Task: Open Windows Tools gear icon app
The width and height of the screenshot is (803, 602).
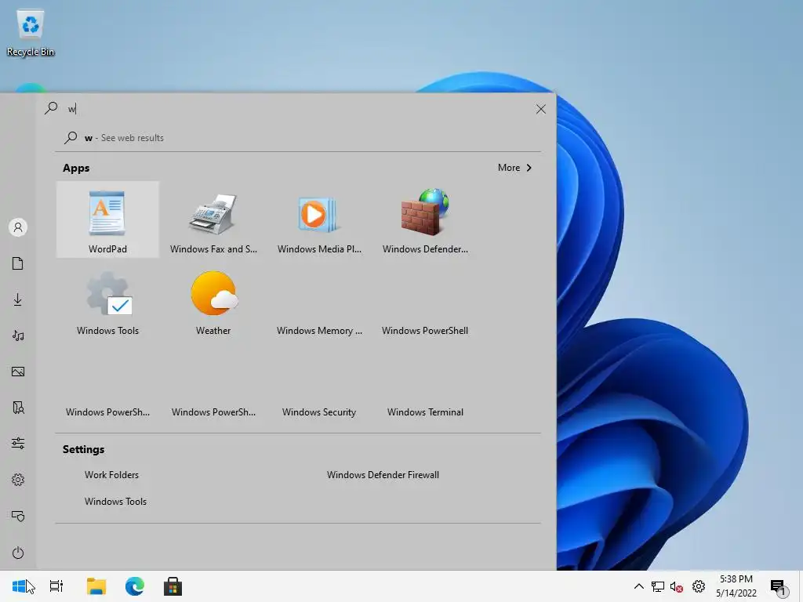Action: 107,302
